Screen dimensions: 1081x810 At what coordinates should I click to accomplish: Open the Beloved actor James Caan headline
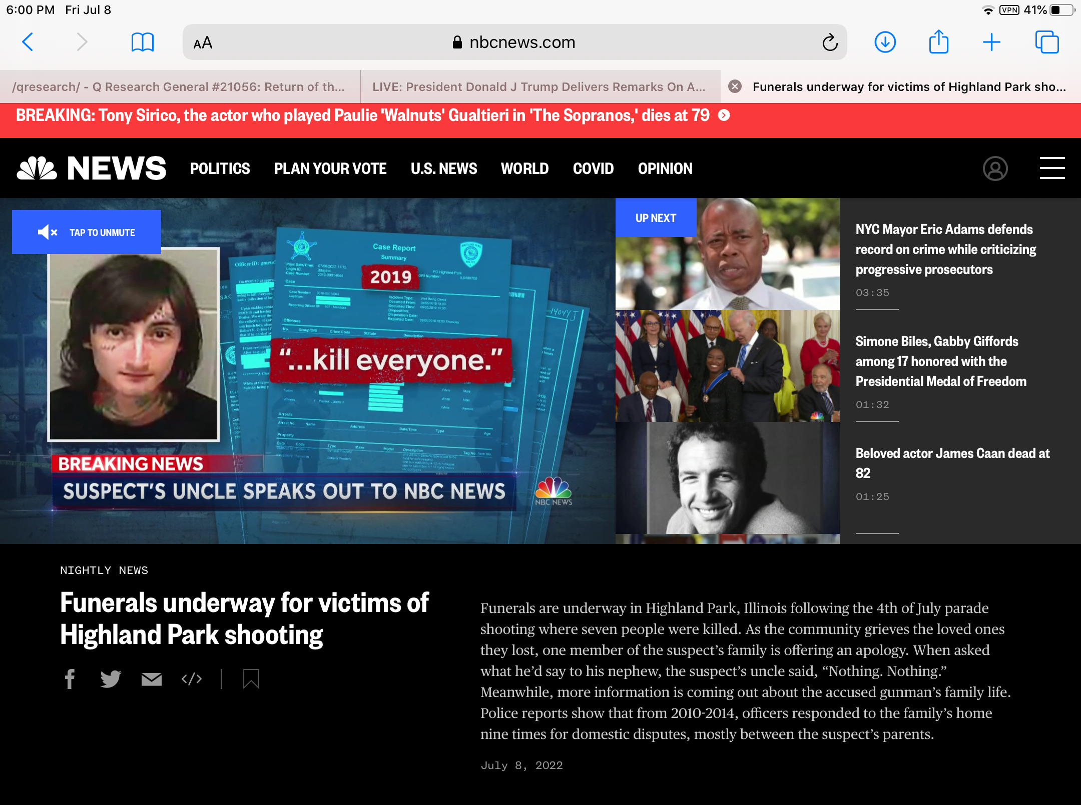[x=952, y=463]
